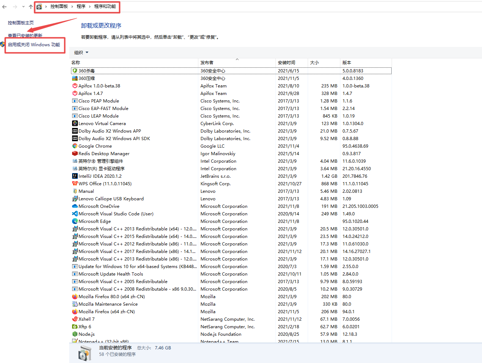Select the Node.js icon

pos(75,334)
